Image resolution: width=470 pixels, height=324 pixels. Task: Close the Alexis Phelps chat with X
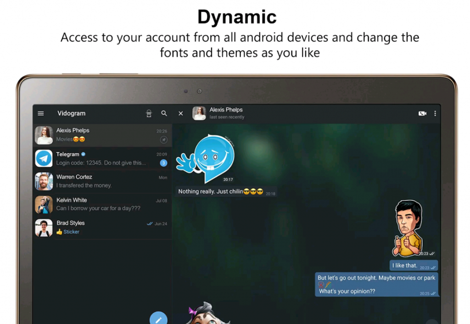click(181, 113)
